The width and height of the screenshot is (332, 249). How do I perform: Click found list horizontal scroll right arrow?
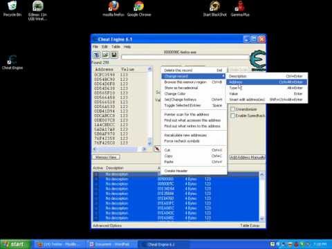144,149
